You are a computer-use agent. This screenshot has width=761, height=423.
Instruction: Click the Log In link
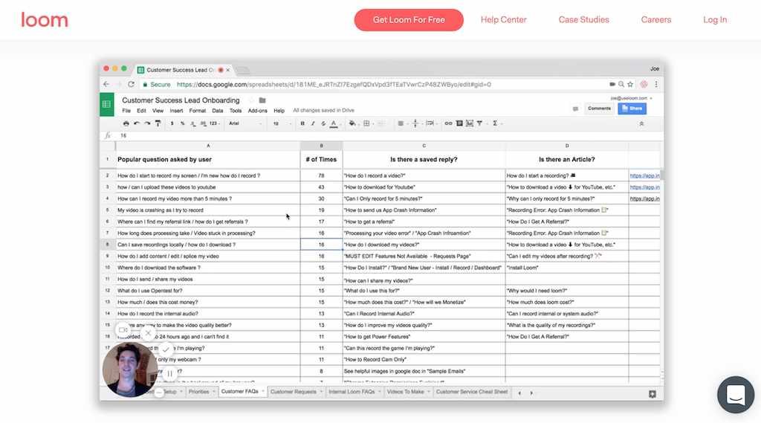point(715,20)
